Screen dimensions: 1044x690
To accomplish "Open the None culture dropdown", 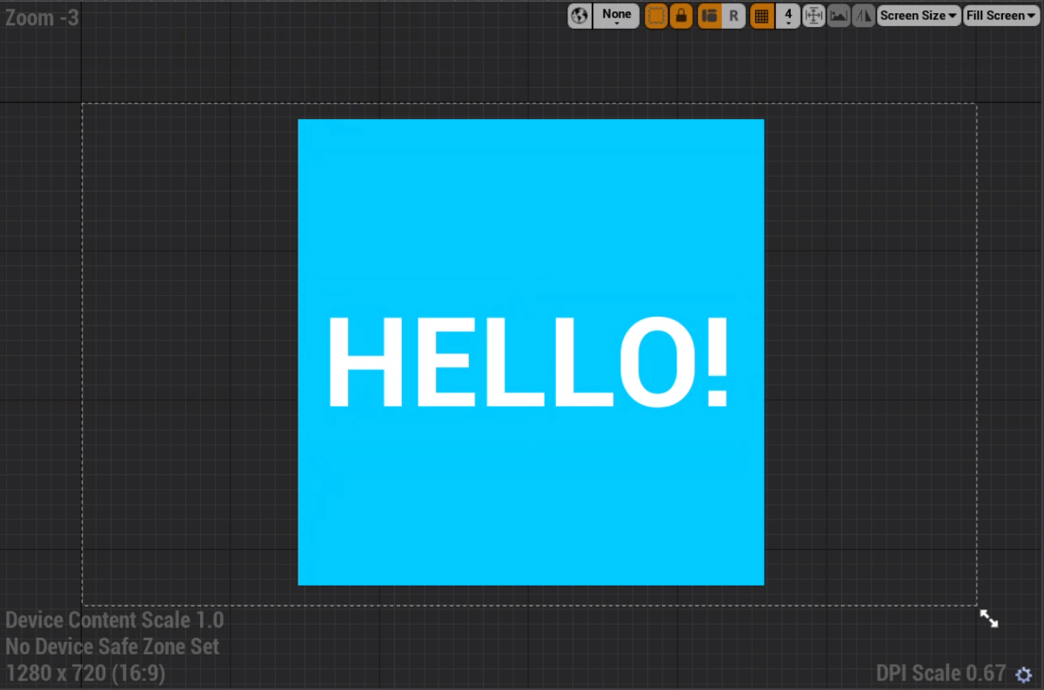I will [x=617, y=16].
